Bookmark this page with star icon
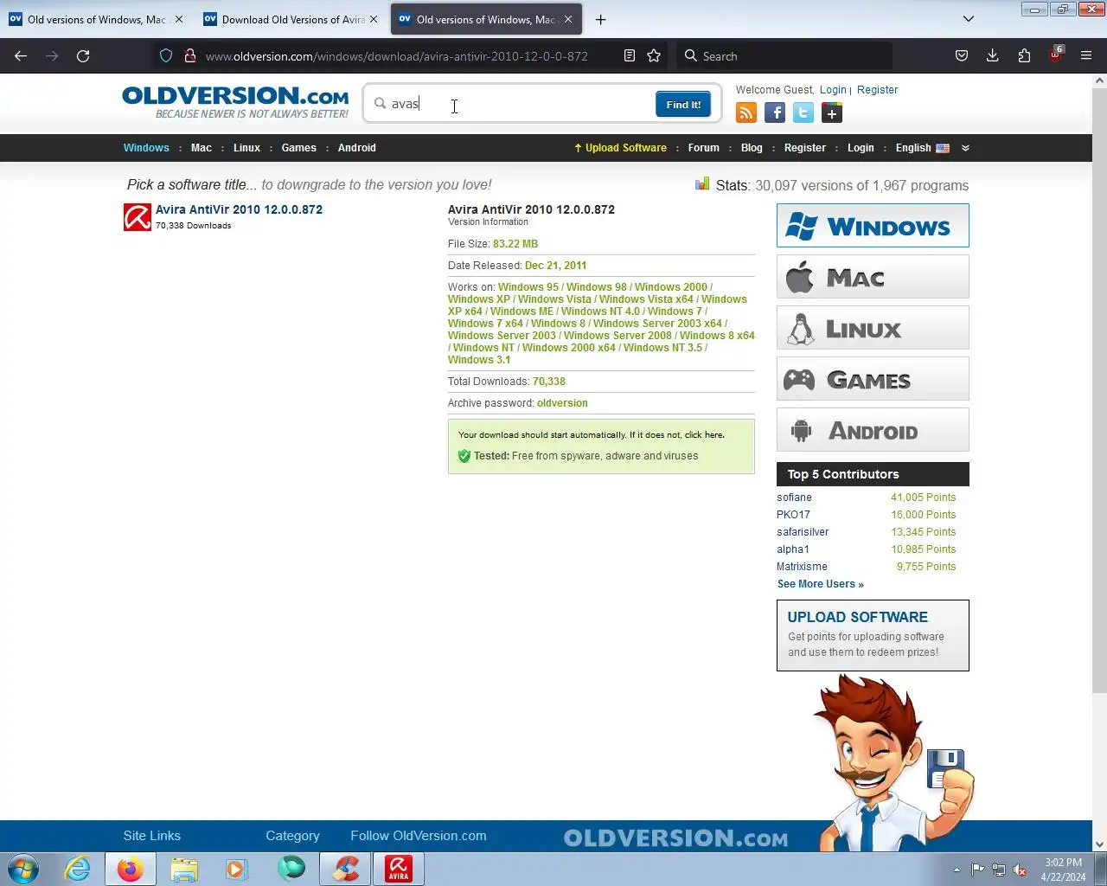1107x886 pixels. click(654, 55)
